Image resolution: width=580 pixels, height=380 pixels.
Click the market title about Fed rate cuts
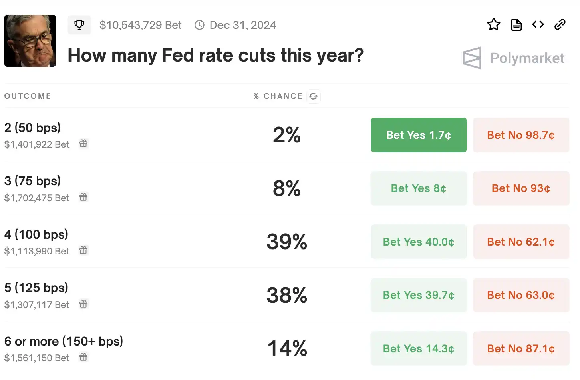215,55
